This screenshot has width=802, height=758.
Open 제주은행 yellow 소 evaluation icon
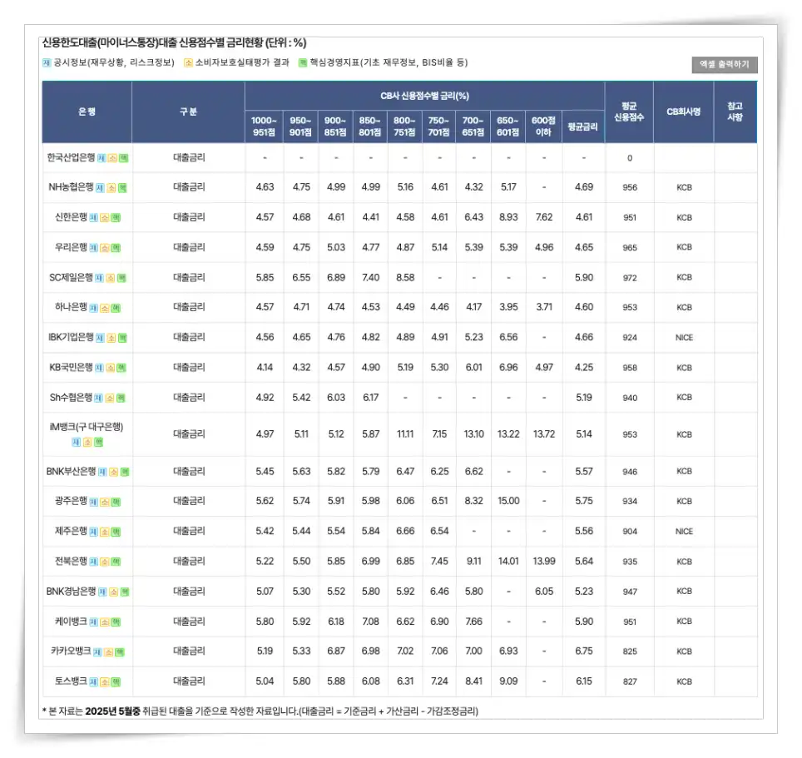click(105, 533)
